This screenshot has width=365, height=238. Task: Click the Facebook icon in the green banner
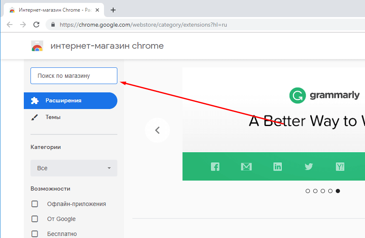215,167
